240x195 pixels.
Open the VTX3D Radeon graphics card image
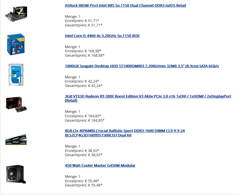coord(16,104)
